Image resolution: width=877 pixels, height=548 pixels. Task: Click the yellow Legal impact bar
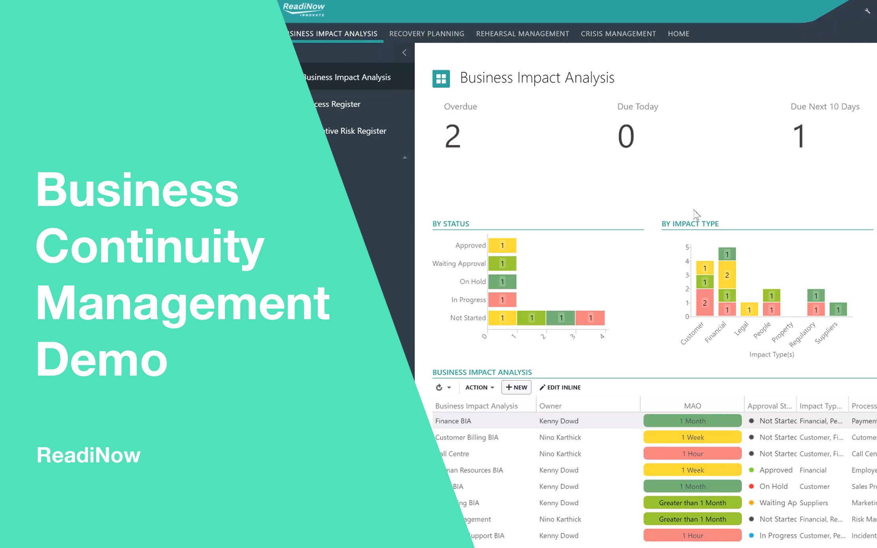tap(749, 309)
